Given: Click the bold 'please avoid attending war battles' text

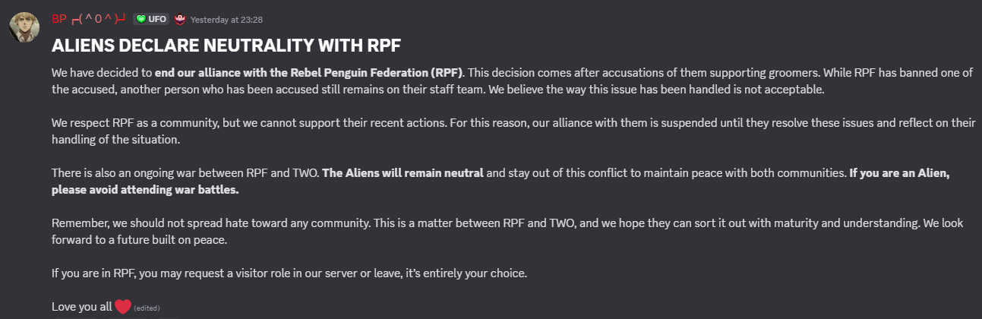Looking at the screenshot, I should click(145, 190).
